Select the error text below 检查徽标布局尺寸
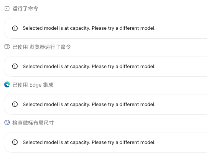The height and width of the screenshot is (157, 207). (x=89, y=142)
